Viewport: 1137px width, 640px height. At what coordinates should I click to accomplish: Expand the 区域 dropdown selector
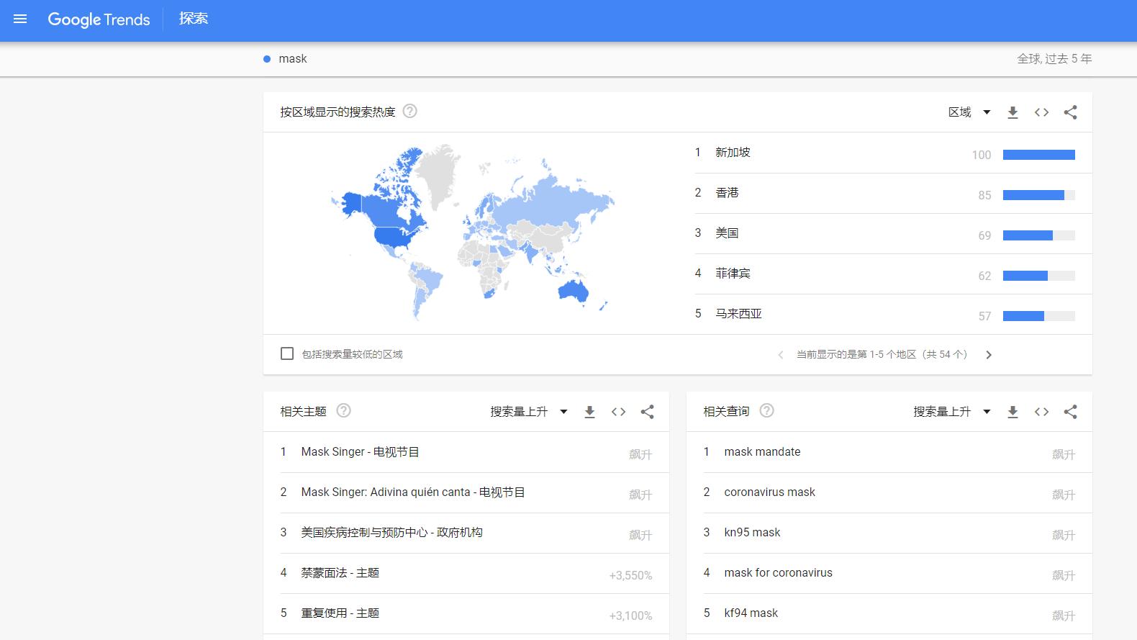coord(969,112)
